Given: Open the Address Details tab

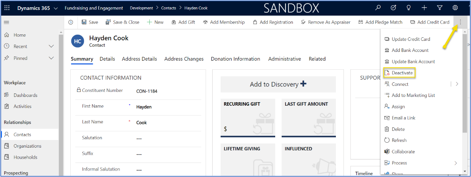Looking at the screenshot, I should [139, 59].
